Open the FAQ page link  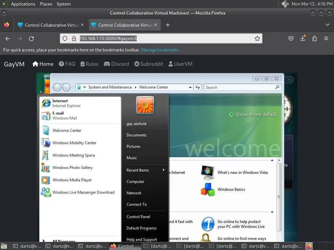(67, 64)
